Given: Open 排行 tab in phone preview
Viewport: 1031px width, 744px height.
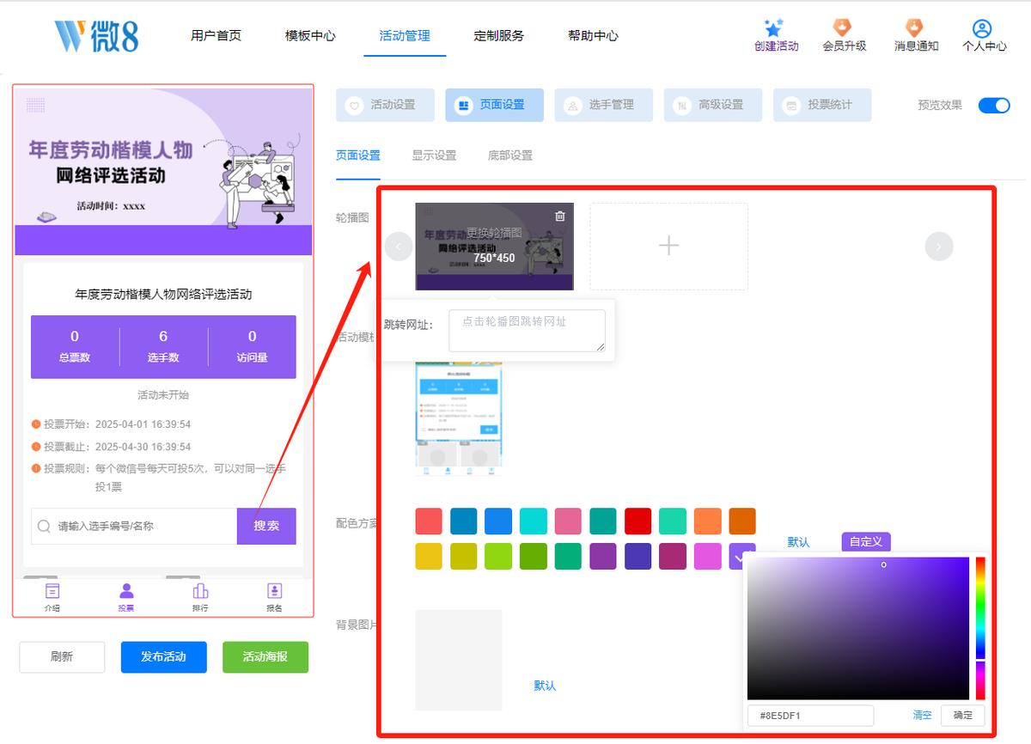Looking at the screenshot, I should [200, 598].
